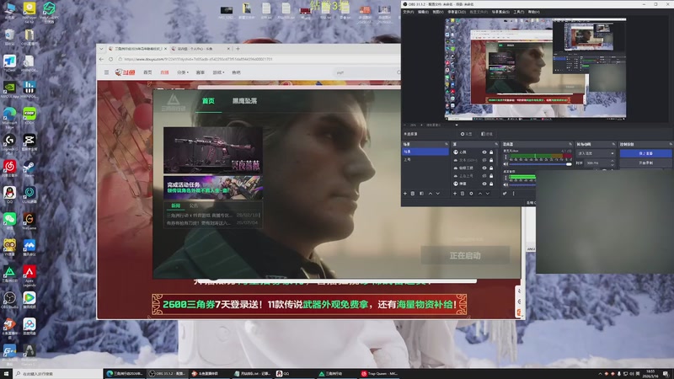Open scene transition type dropdown in OBS
674x379 pixels.
[x=596, y=153]
